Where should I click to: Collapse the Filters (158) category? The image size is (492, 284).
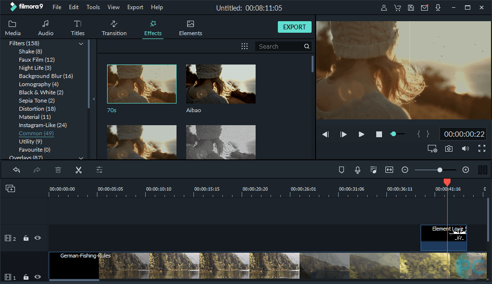[81, 44]
